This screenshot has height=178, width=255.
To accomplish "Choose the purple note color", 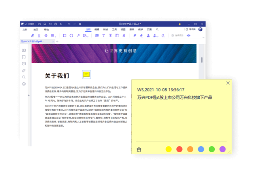I will point(223,149).
